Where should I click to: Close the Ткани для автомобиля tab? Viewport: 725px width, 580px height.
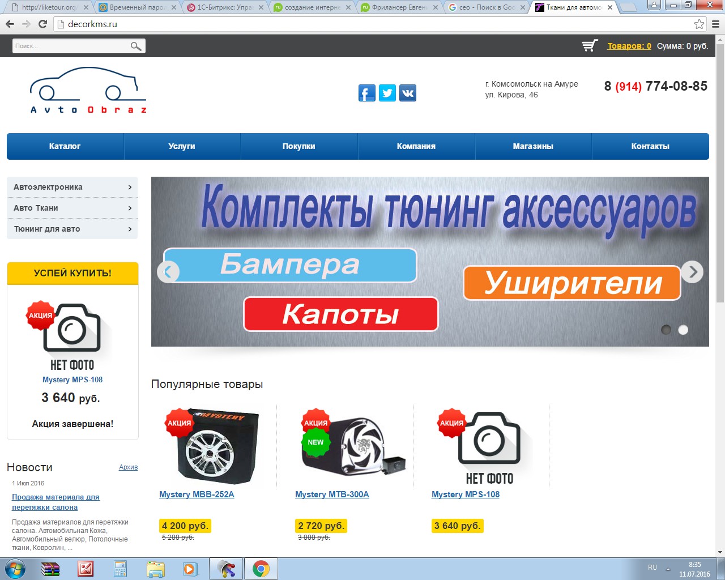610,7
